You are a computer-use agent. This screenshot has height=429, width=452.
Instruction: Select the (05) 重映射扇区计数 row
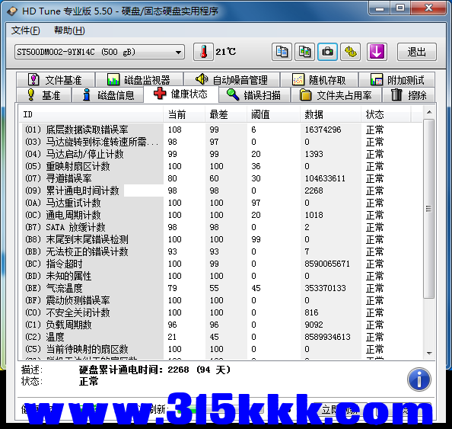(x=221, y=166)
